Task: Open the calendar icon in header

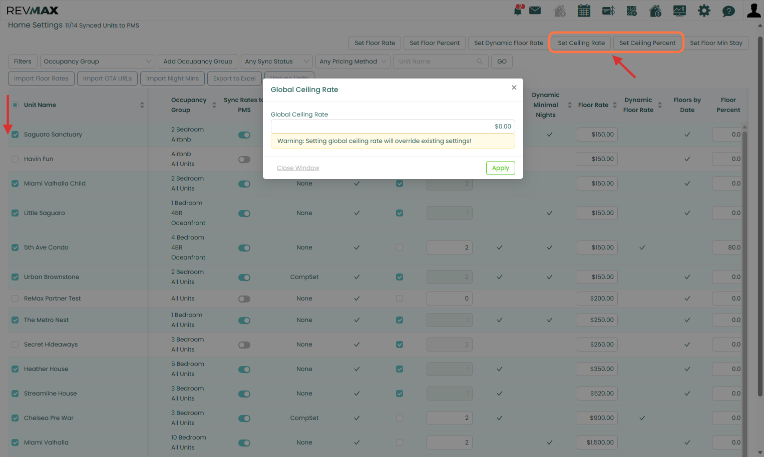Action: point(584,10)
